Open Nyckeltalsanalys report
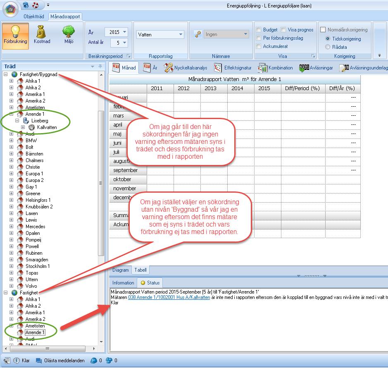This screenshot has height=368, width=388. (186, 68)
